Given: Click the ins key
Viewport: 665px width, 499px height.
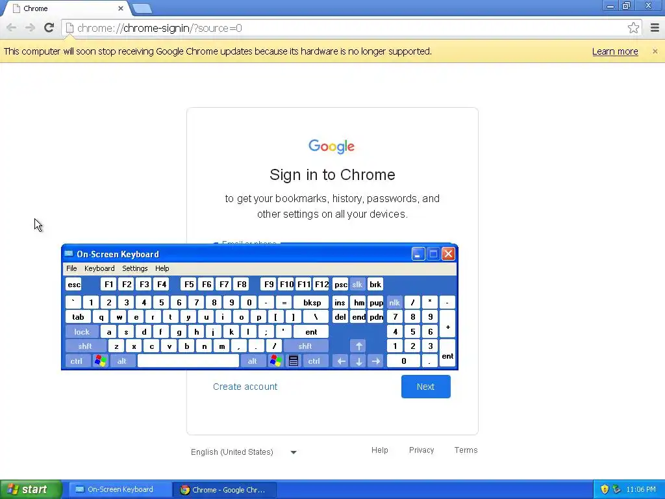Looking at the screenshot, I should 340,303.
